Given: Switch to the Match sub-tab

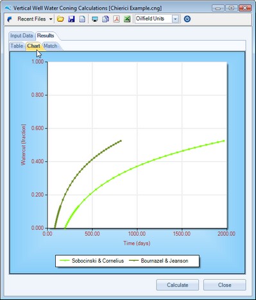Looking at the screenshot, I should point(51,46).
